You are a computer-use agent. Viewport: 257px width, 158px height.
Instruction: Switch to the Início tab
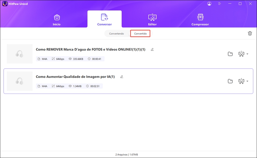[x=57, y=19]
